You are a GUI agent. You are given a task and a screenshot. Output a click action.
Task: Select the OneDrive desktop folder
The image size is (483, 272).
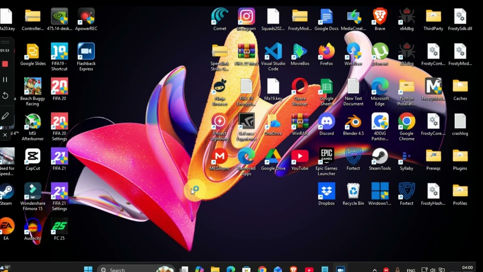(x=273, y=125)
